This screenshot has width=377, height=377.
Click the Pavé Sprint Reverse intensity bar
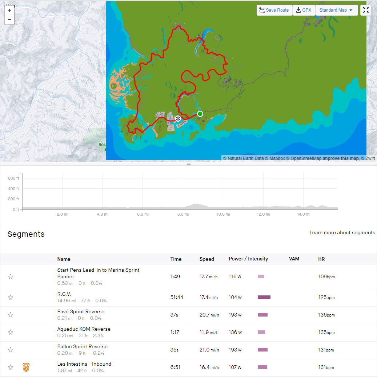point(262,315)
